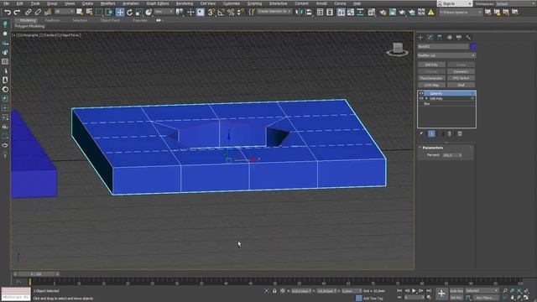Open the Create Selection Set dropdown
Viewport: 537px width, 302px height.
pyautogui.click(x=274, y=12)
